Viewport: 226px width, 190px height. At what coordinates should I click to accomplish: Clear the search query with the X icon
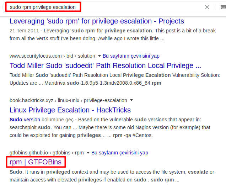[x=207, y=7]
